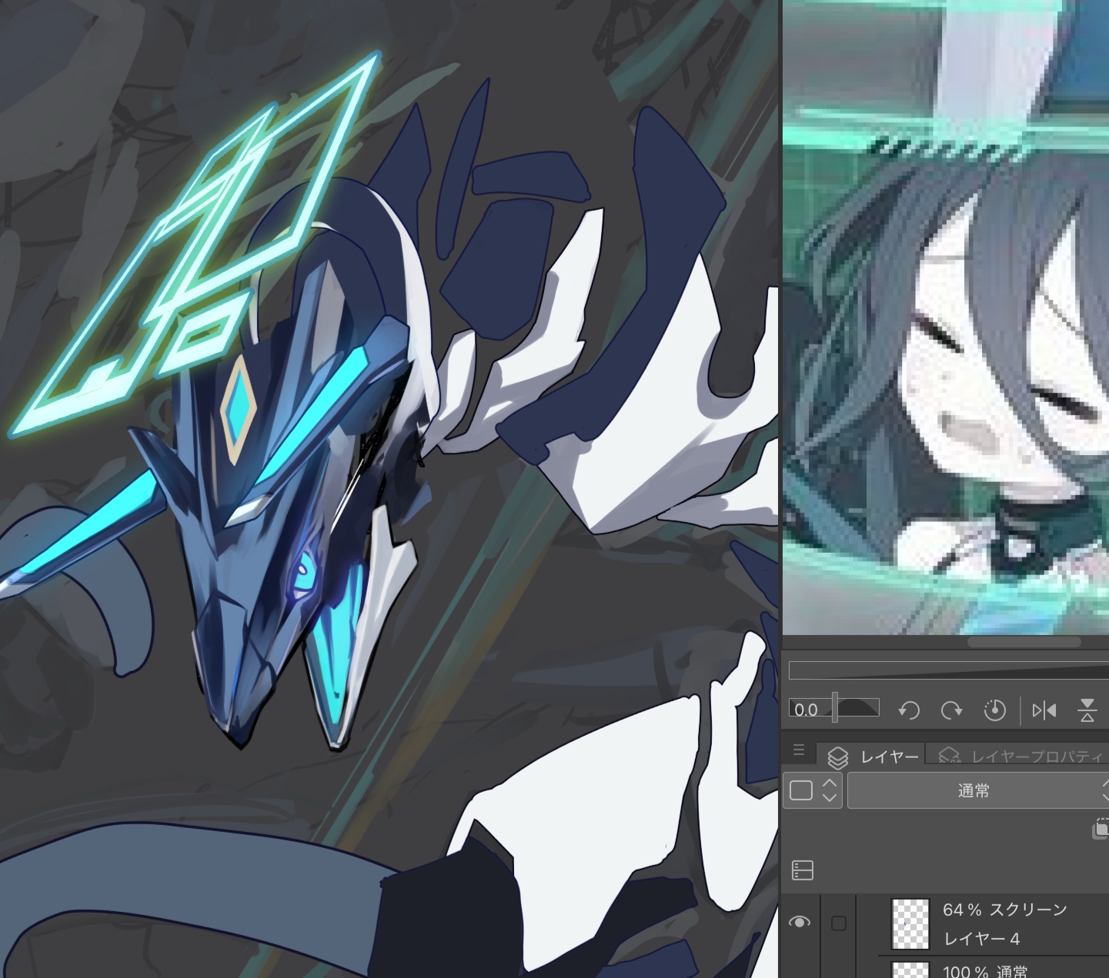Screen dimensions: 1109x978
Task: Hide レイヤー 4 using the eye icon
Action: [800, 922]
